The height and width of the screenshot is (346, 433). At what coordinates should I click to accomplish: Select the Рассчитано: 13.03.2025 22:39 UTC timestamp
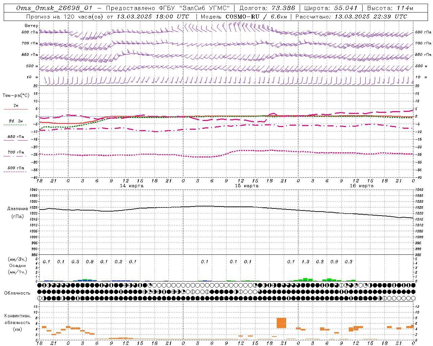point(351,17)
